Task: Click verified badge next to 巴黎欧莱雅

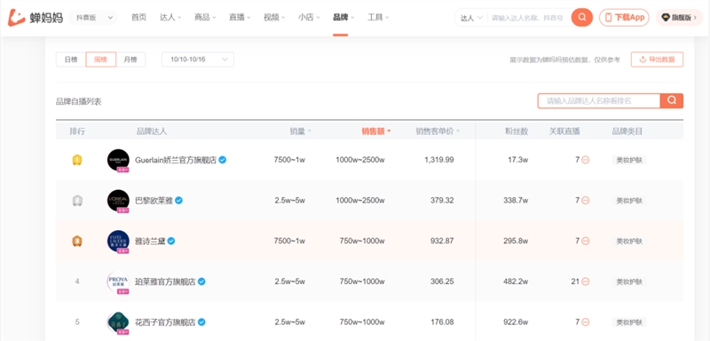Action: point(179,201)
